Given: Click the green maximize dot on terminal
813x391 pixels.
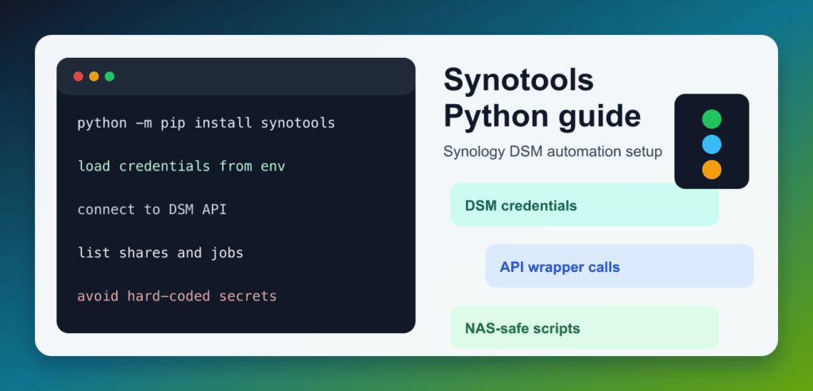Looking at the screenshot, I should [x=110, y=77].
